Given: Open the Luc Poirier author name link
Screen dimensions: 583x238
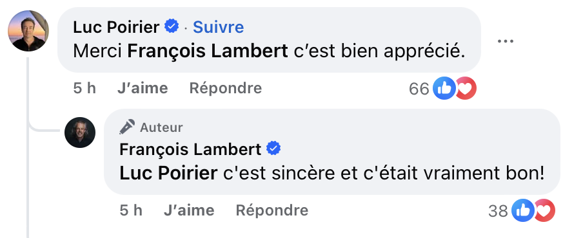Looking at the screenshot, I should [x=116, y=27].
